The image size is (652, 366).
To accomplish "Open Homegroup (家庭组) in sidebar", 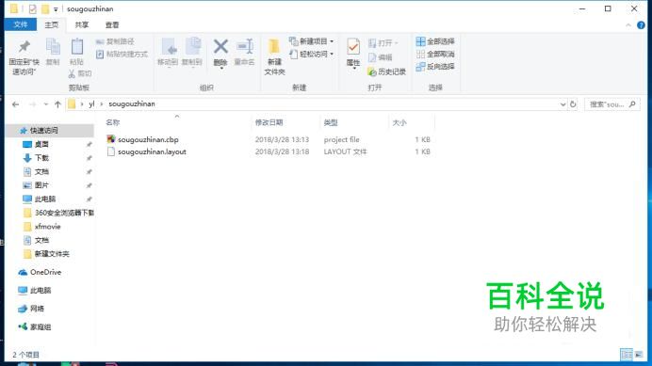I will (41, 326).
